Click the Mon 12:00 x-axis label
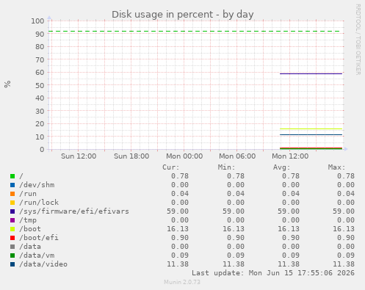Viewport: 365px width, 290px height. click(x=290, y=156)
